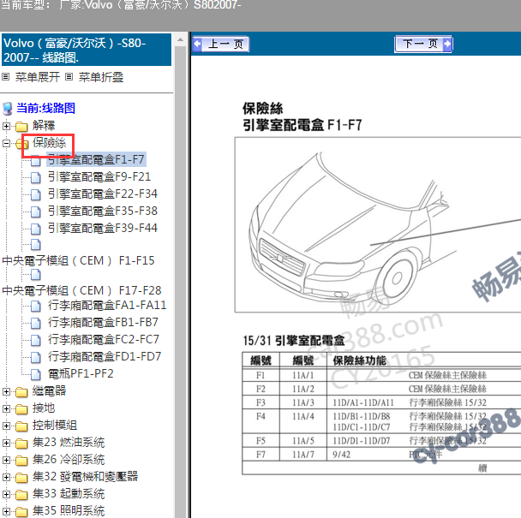The height and width of the screenshot is (518, 521).
Task: Click the car engine bay diagram image
Action: click(378, 225)
